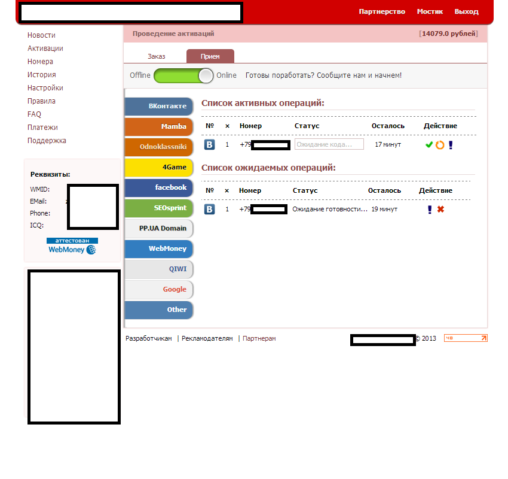Click the orange refresh icon in the active operation row
The height and width of the screenshot is (479, 508).
[440, 145]
